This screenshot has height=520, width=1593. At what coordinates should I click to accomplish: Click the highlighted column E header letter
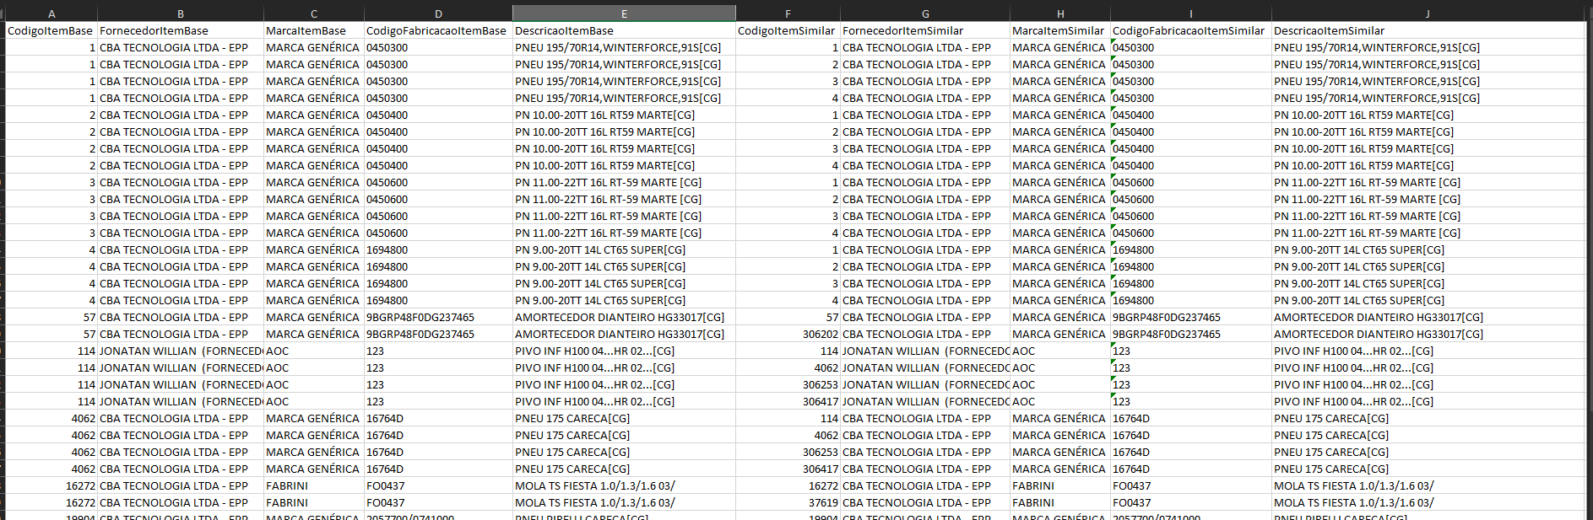tap(624, 13)
